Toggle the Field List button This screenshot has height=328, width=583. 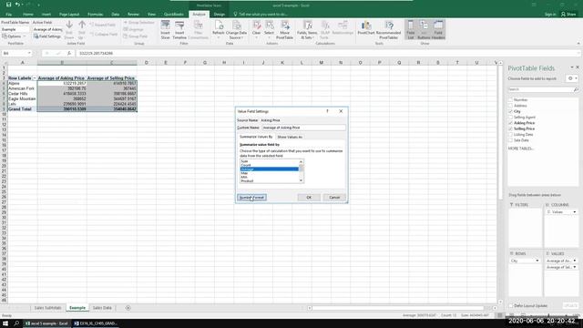coord(411,29)
